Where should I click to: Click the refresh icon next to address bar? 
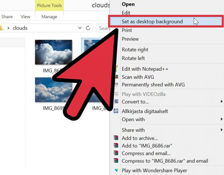click(x=88, y=28)
